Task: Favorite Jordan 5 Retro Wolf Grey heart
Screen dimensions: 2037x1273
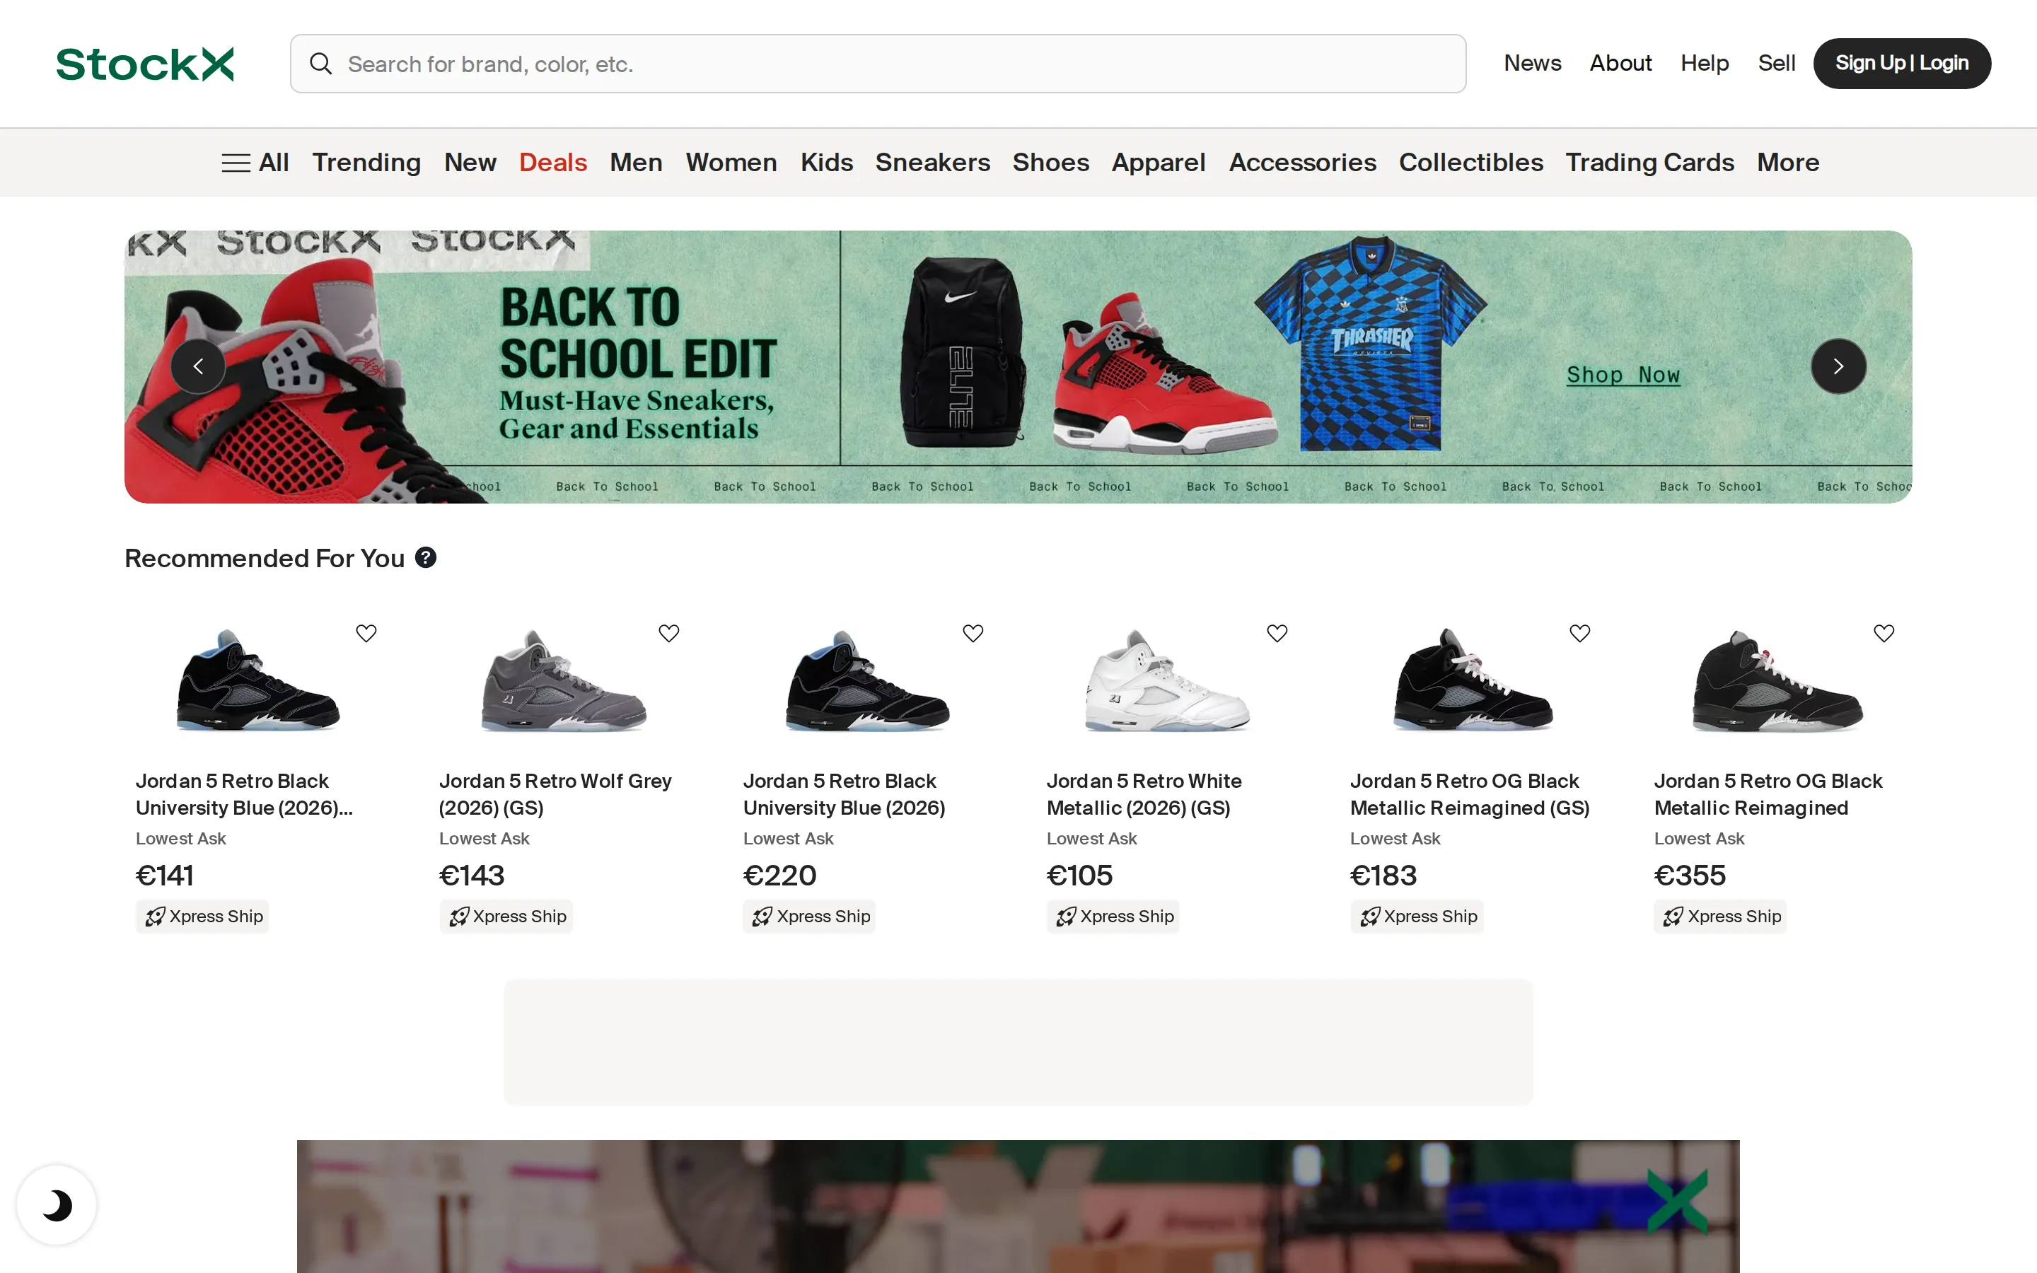Action: pyautogui.click(x=669, y=633)
